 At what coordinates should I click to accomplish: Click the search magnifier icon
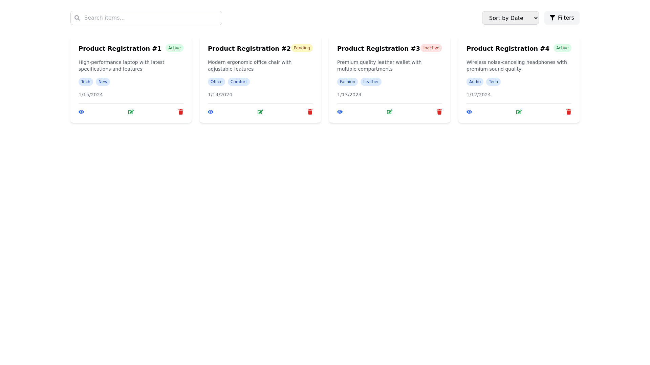coord(77,18)
